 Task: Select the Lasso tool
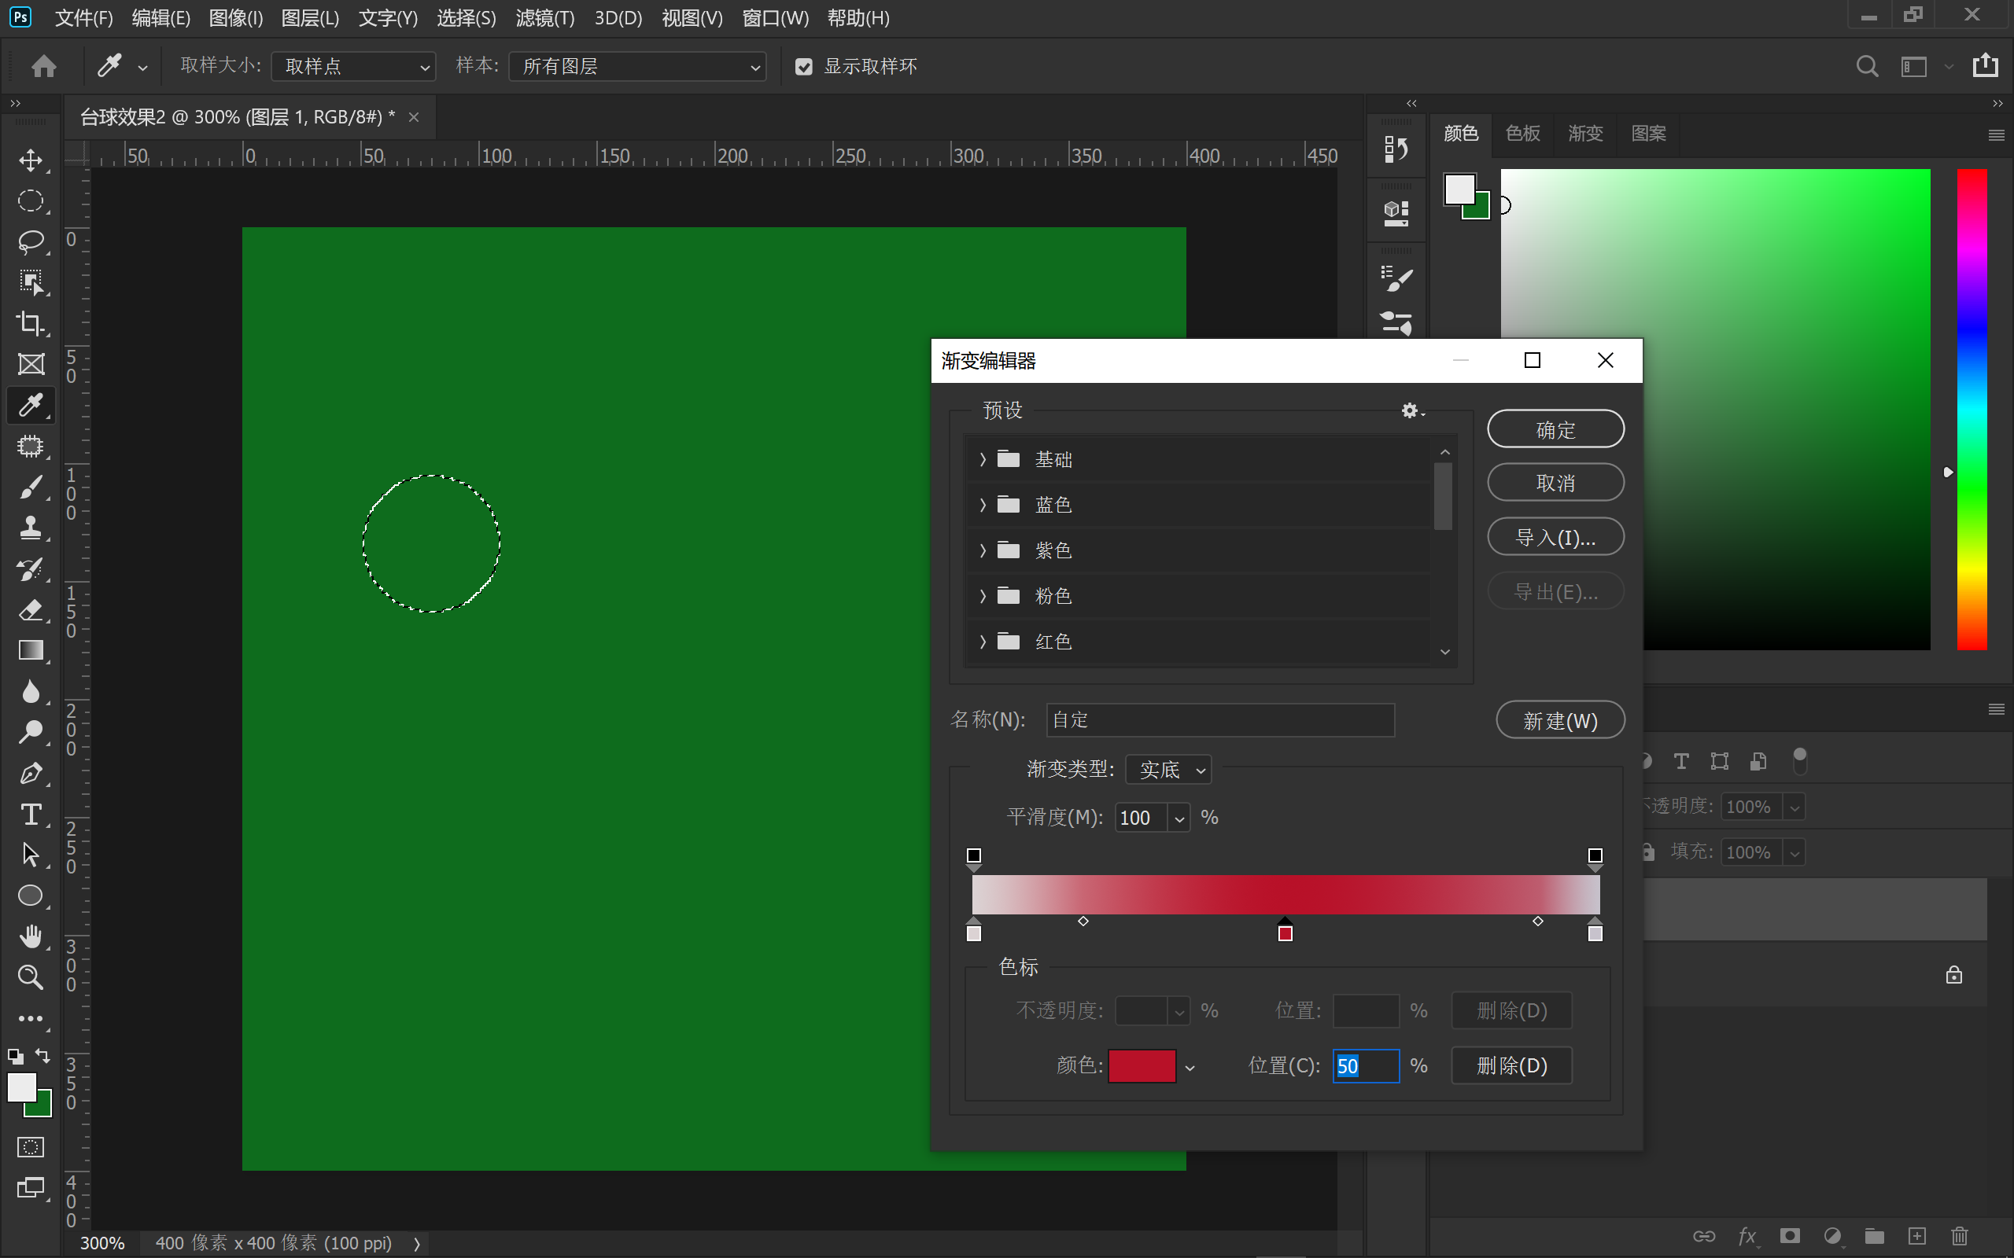coord(31,241)
